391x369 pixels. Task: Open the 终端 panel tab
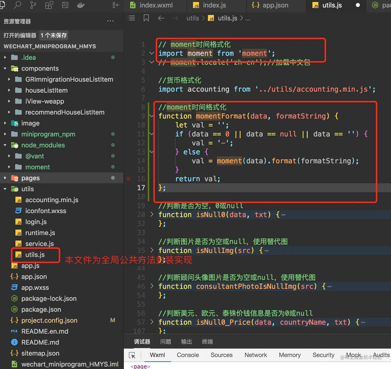tap(207, 342)
